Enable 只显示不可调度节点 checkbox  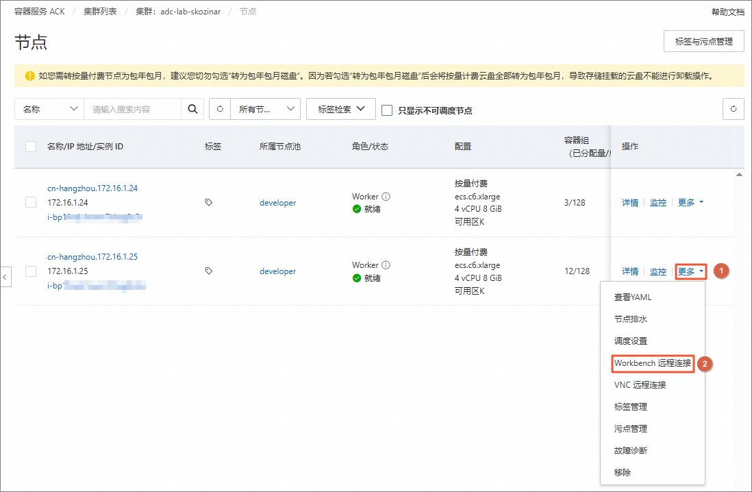386,110
